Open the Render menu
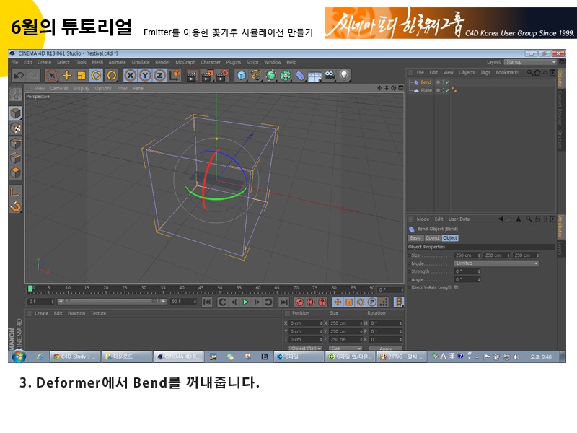This screenshot has width=577, height=433. (163, 62)
